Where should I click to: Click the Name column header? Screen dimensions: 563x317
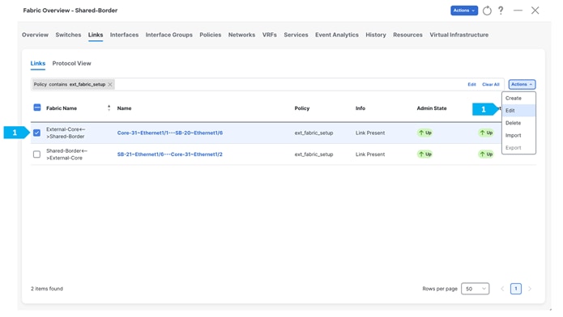[124, 108]
